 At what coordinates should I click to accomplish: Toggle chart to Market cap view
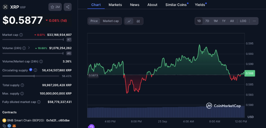click(111, 21)
